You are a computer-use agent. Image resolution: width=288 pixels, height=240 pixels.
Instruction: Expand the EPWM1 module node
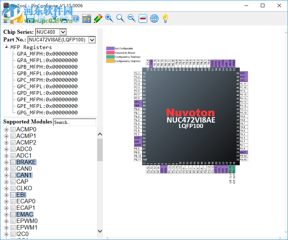(x=7, y=228)
